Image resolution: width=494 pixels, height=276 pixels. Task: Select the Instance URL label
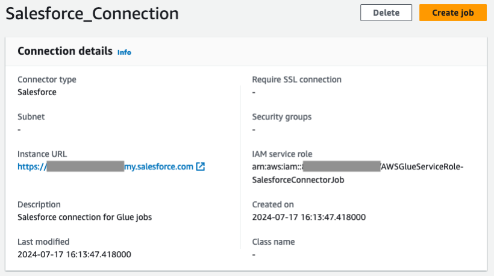[x=42, y=154]
